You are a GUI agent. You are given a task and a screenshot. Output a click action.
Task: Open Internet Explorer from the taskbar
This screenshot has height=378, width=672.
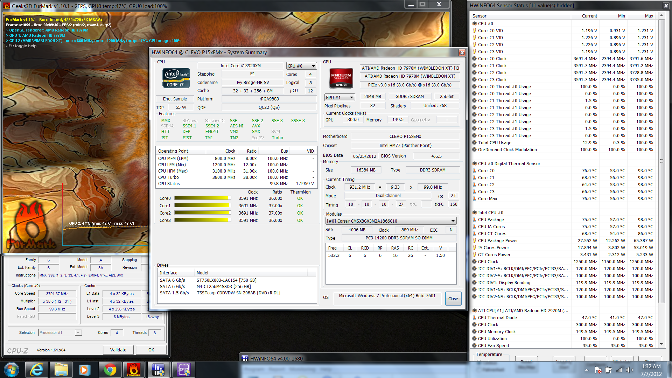coord(36,370)
